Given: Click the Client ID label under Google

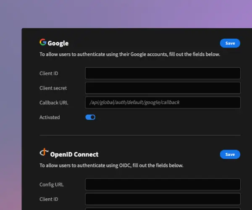Looking at the screenshot, I should [49, 73].
